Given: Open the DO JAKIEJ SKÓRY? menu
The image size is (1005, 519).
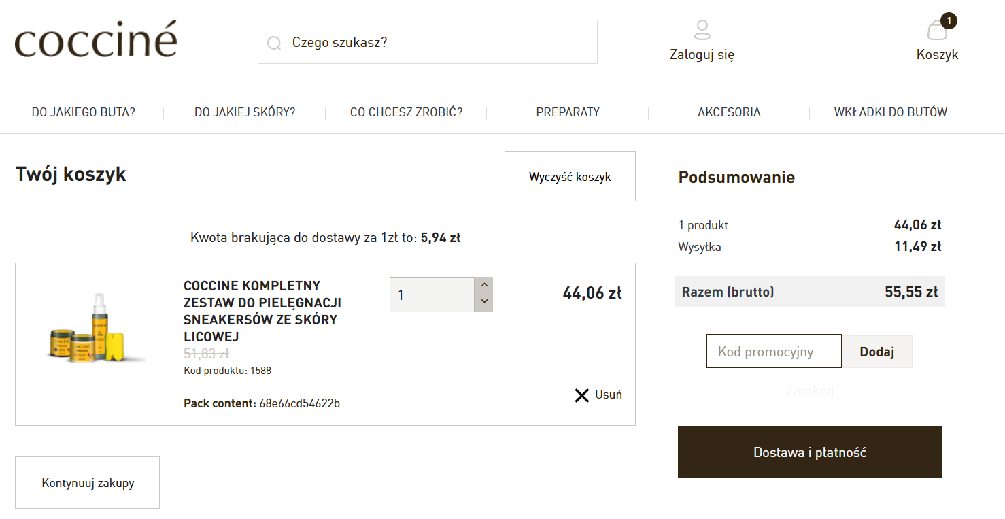Looking at the screenshot, I should pyautogui.click(x=245, y=112).
